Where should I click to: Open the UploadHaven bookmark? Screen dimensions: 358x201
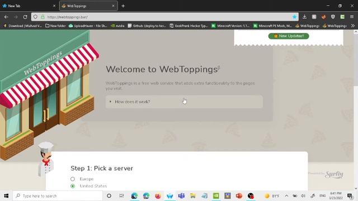pyautogui.click(x=88, y=26)
